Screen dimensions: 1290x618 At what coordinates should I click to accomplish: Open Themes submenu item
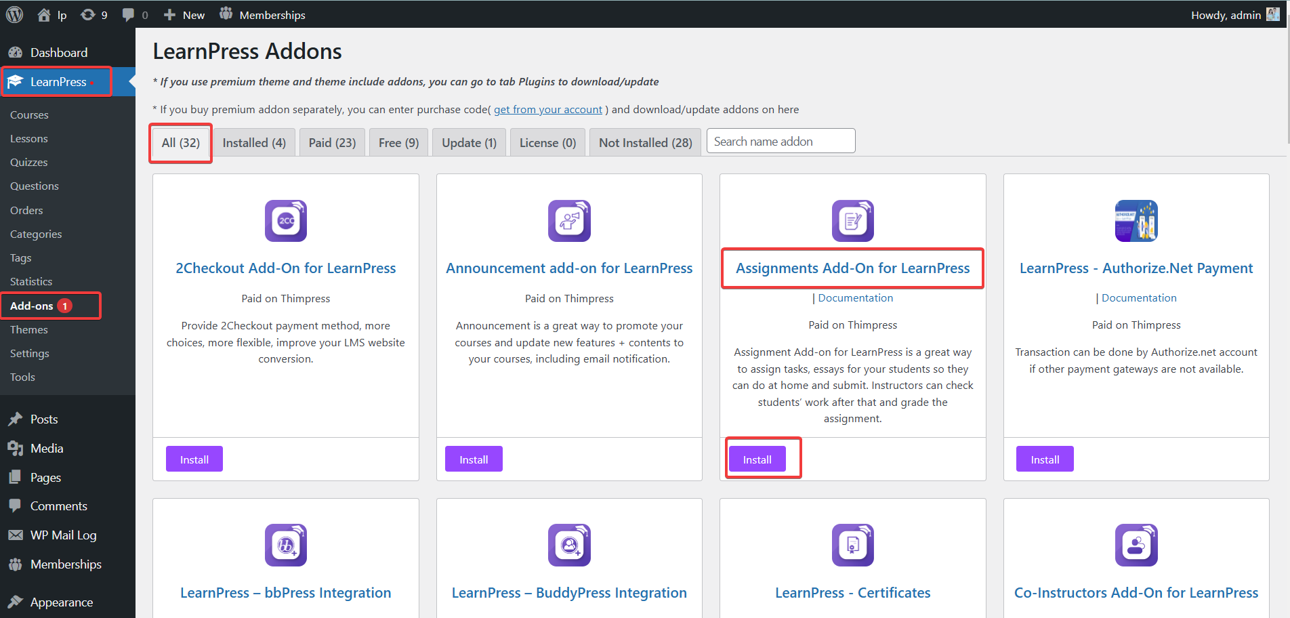click(29, 330)
